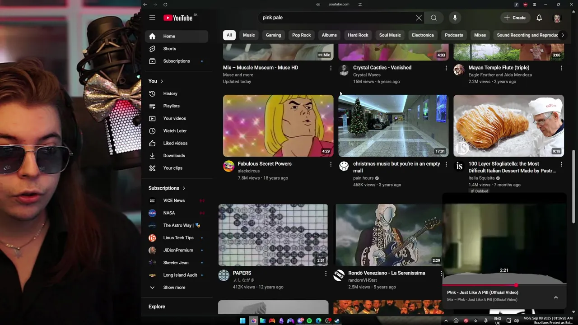Screen dimensions: 578x325
Task: Open options for christmas music empty mall video
Action: [x=446, y=164]
